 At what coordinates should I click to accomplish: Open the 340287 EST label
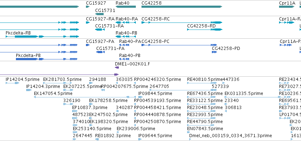point(125,108)
